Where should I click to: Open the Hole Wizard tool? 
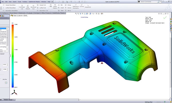click(28, 7)
